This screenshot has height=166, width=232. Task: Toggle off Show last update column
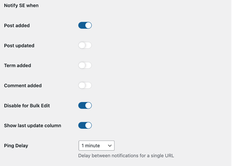point(85,126)
